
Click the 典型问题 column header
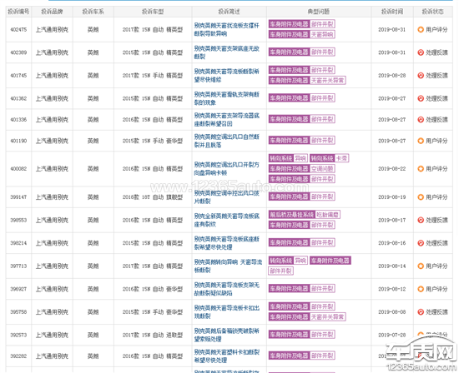coord(319,12)
